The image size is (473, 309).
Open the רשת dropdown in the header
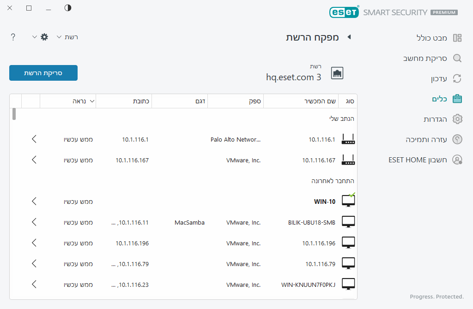coord(67,37)
